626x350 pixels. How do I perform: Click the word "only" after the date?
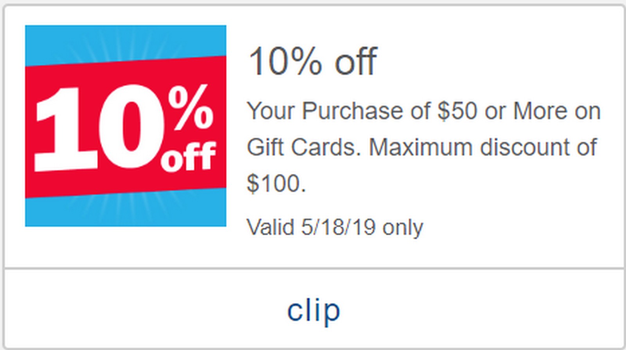click(x=403, y=227)
